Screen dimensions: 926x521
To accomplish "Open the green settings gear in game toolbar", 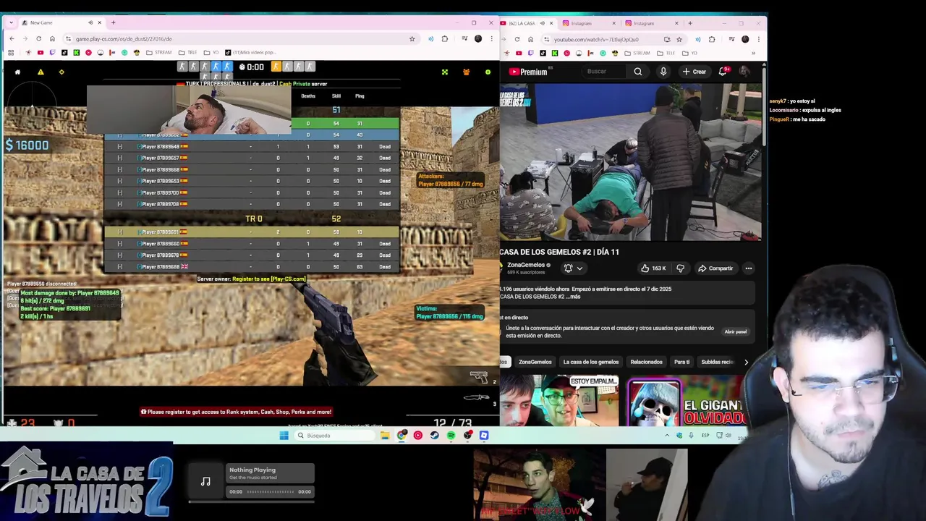I will coord(488,72).
